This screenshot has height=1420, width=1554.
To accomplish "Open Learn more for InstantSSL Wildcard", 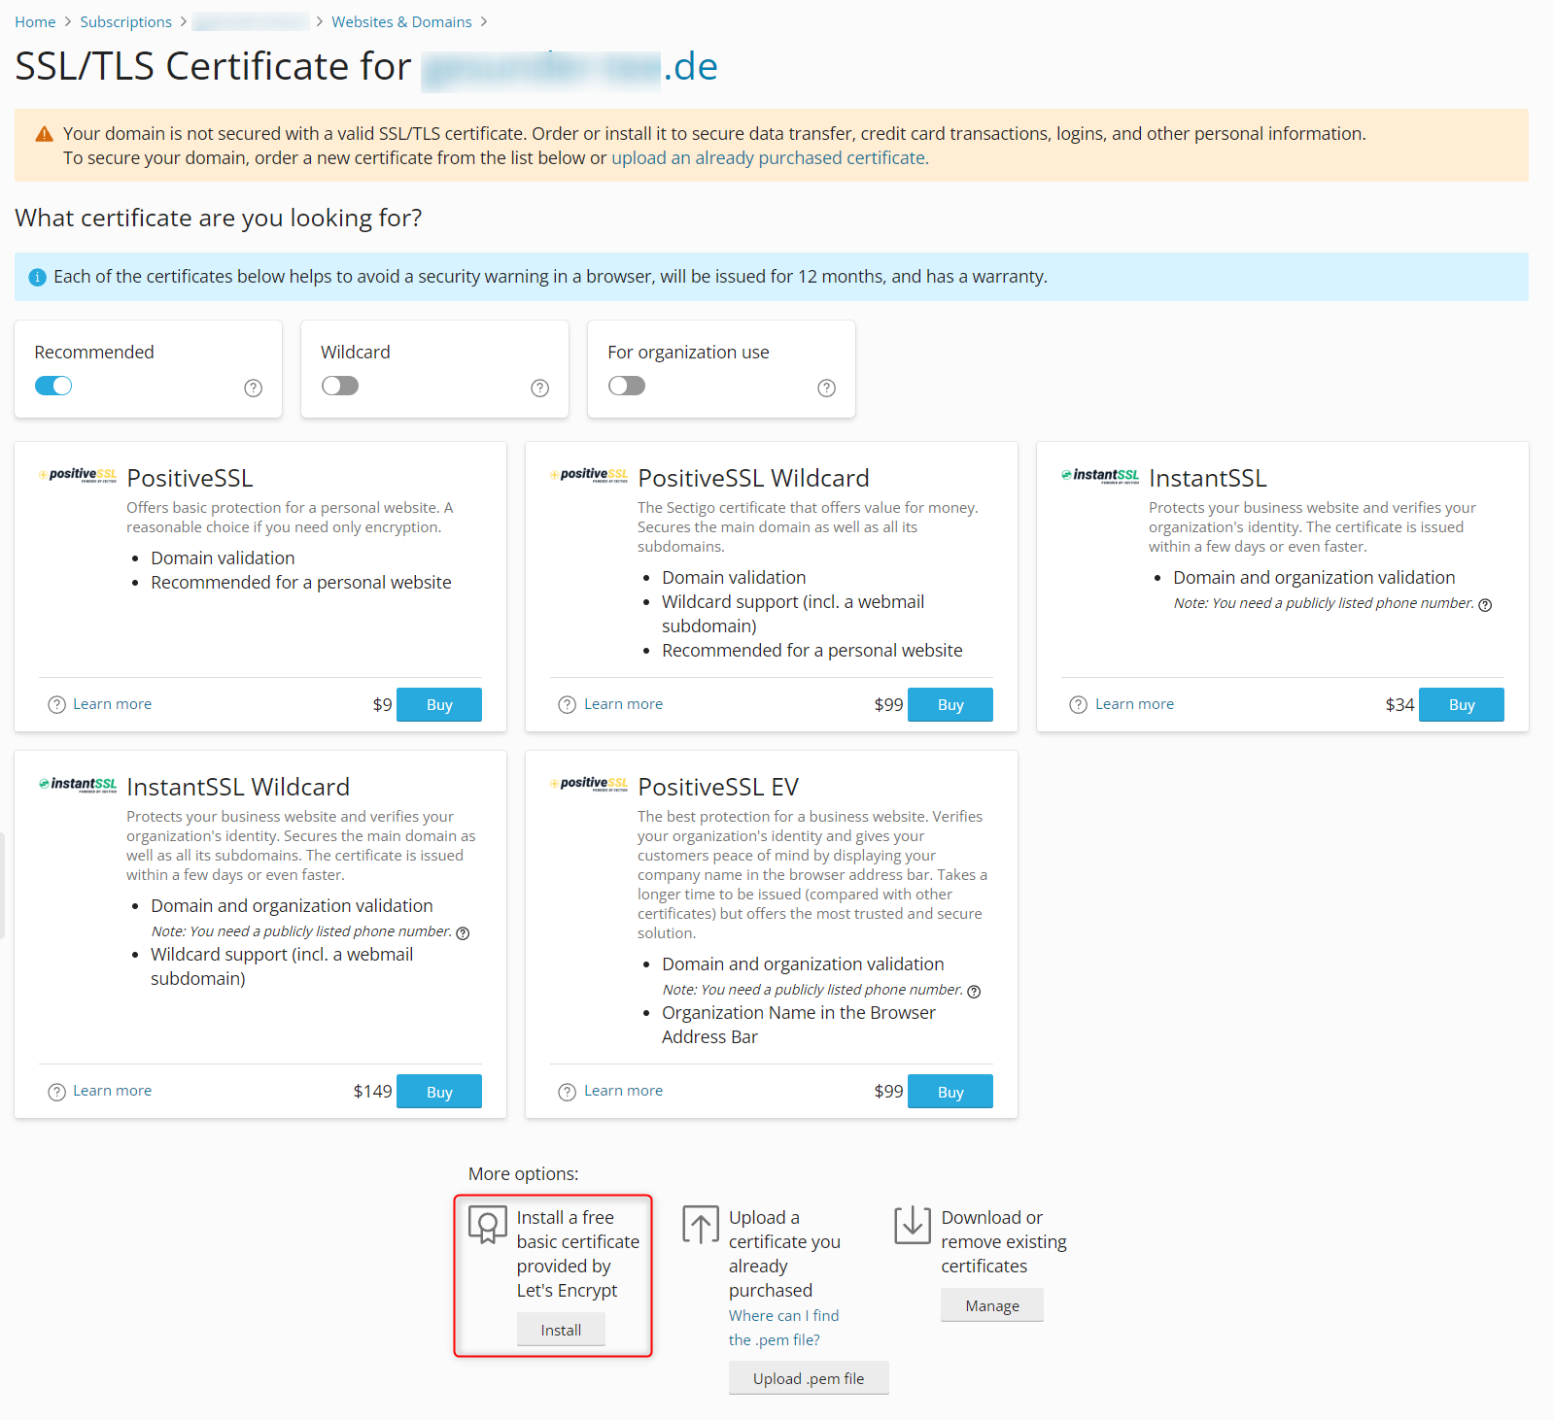I will (112, 1091).
